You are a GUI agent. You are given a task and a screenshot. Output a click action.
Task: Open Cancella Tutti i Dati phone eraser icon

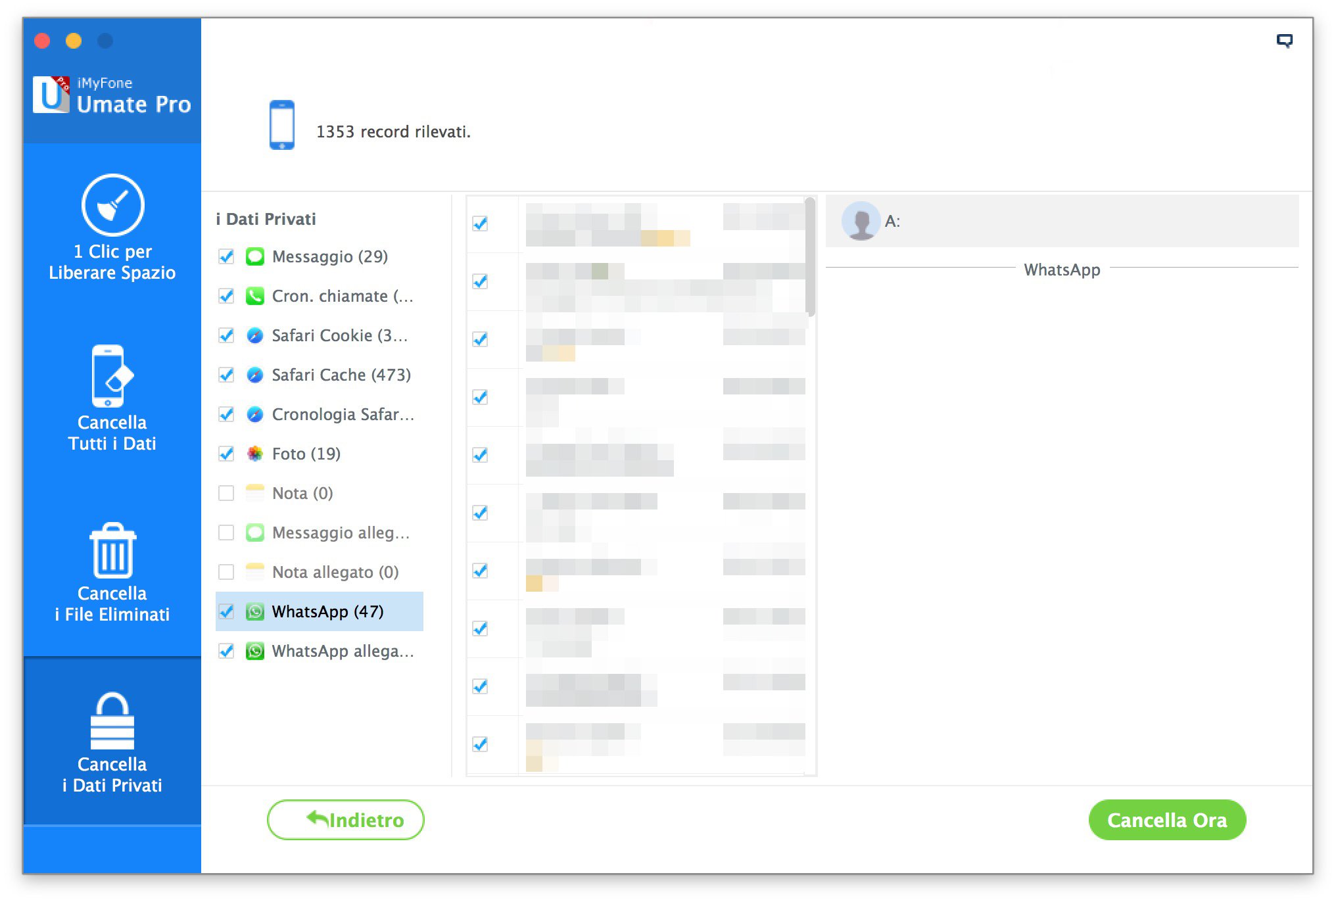click(x=111, y=376)
